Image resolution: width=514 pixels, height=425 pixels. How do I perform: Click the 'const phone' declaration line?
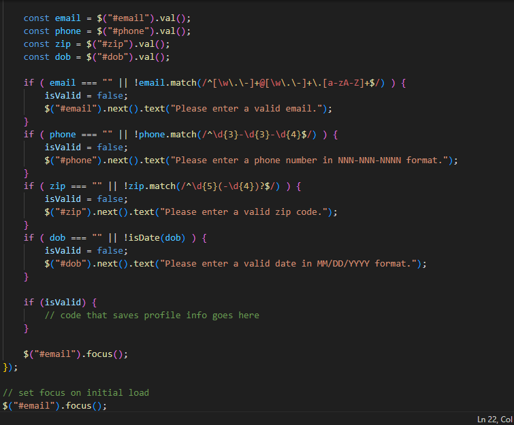click(107, 31)
